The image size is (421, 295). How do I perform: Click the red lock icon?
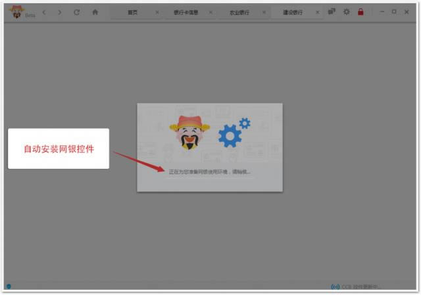point(360,12)
